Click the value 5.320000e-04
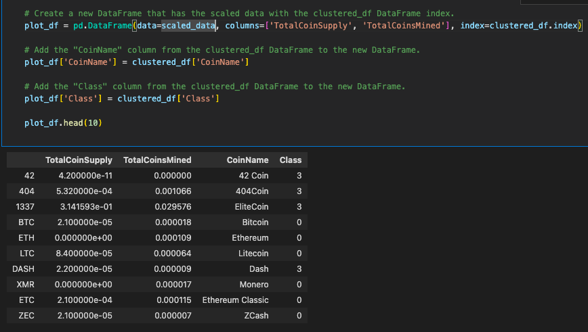The height and width of the screenshot is (332, 588). [x=85, y=191]
